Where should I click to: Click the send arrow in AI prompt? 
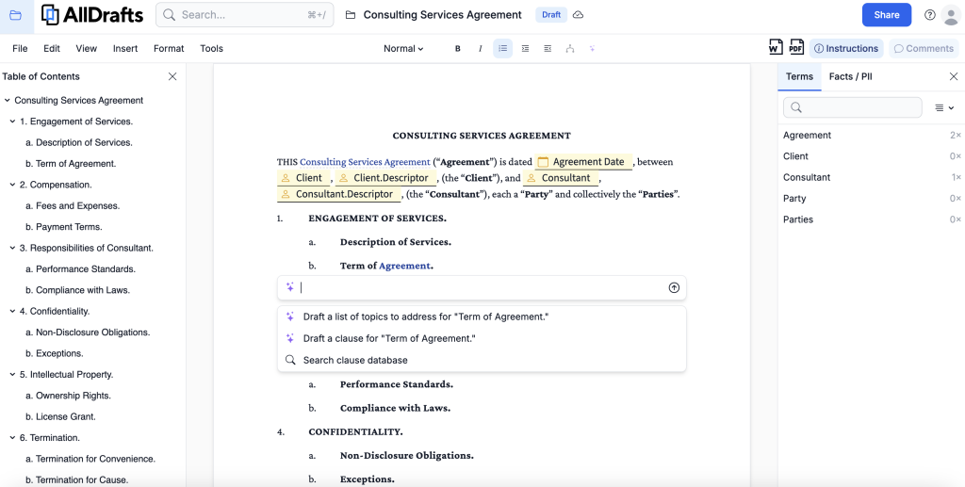674,288
